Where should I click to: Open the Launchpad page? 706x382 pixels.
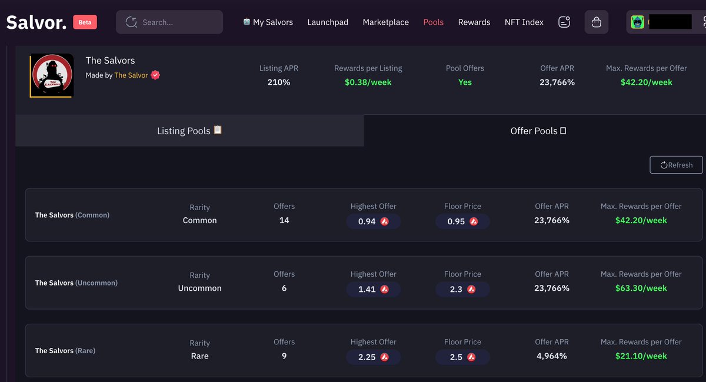click(x=328, y=22)
